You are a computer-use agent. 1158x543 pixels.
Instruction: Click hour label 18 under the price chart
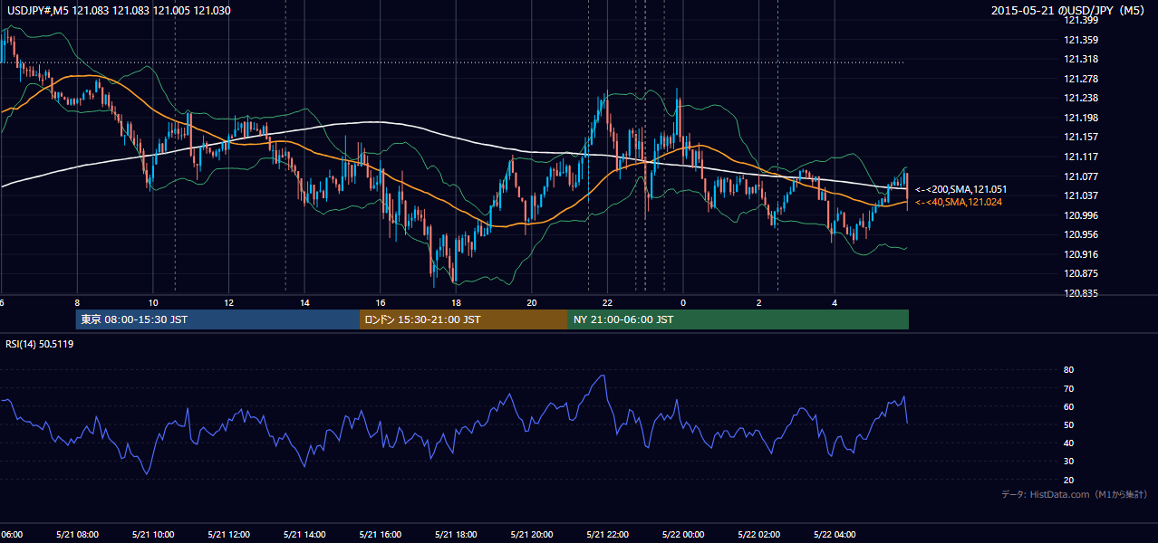click(x=456, y=302)
